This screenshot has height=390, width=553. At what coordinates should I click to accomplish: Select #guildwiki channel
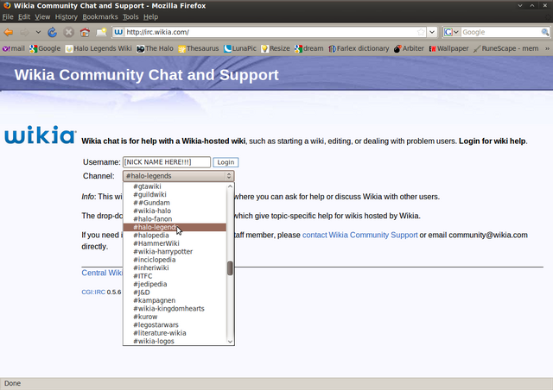pyautogui.click(x=175, y=194)
